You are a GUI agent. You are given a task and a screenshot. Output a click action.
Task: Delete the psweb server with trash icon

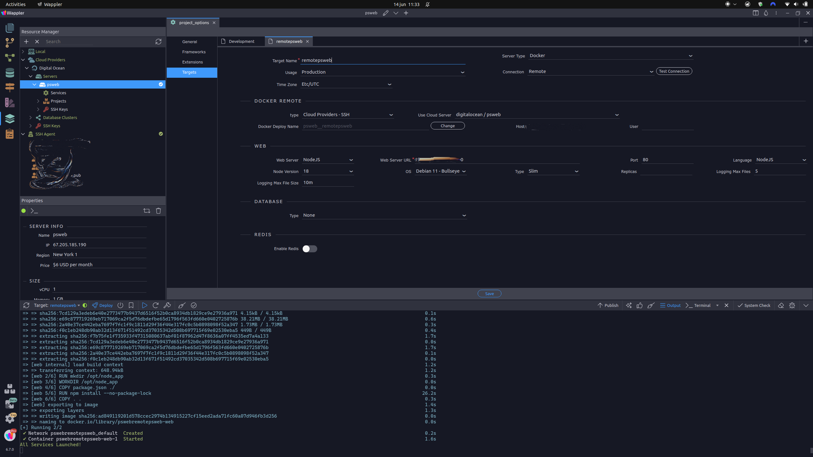(158, 211)
